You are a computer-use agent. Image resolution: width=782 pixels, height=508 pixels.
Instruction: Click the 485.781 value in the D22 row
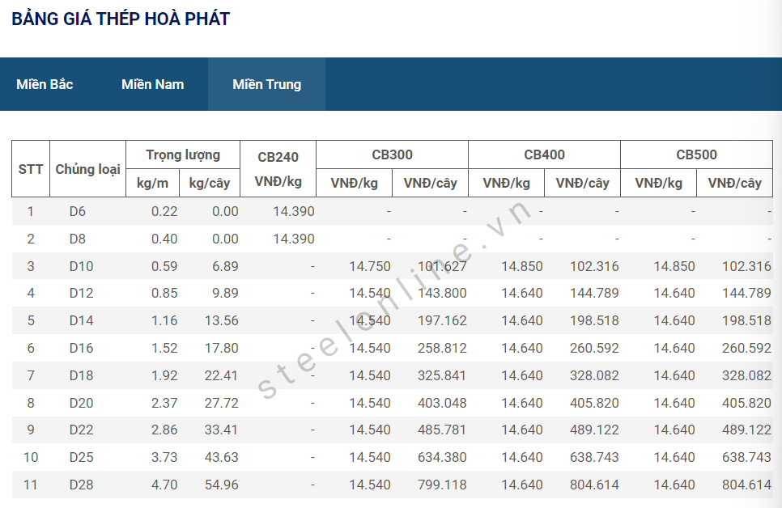click(x=442, y=430)
